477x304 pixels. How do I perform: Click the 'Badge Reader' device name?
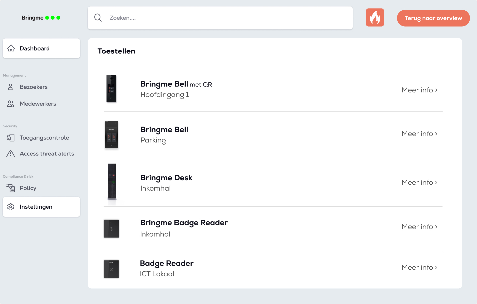click(166, 264)
